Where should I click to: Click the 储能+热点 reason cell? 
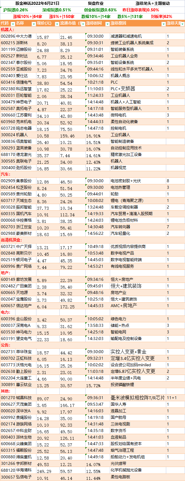click(x=138, y=325)
